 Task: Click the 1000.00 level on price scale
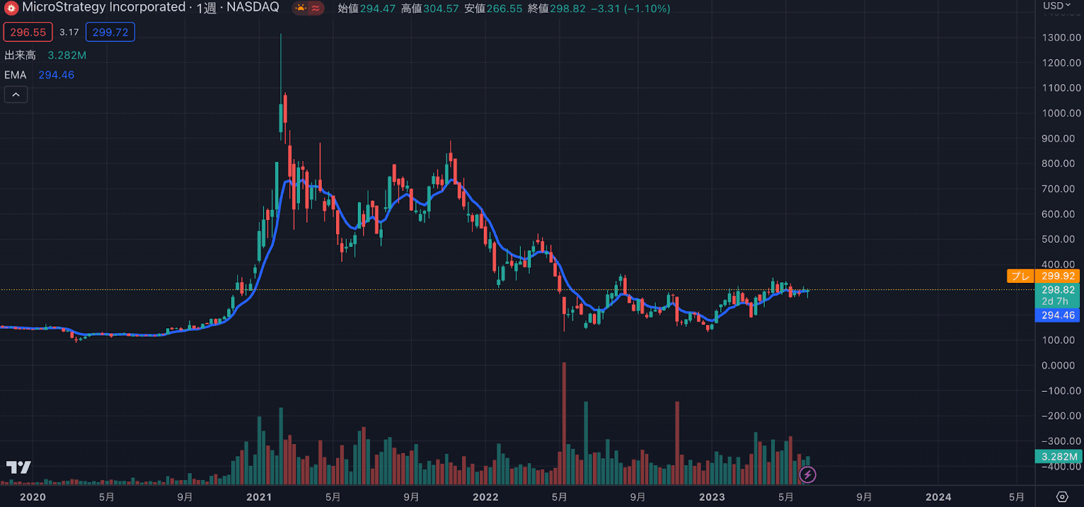(x=1060, y=113)
